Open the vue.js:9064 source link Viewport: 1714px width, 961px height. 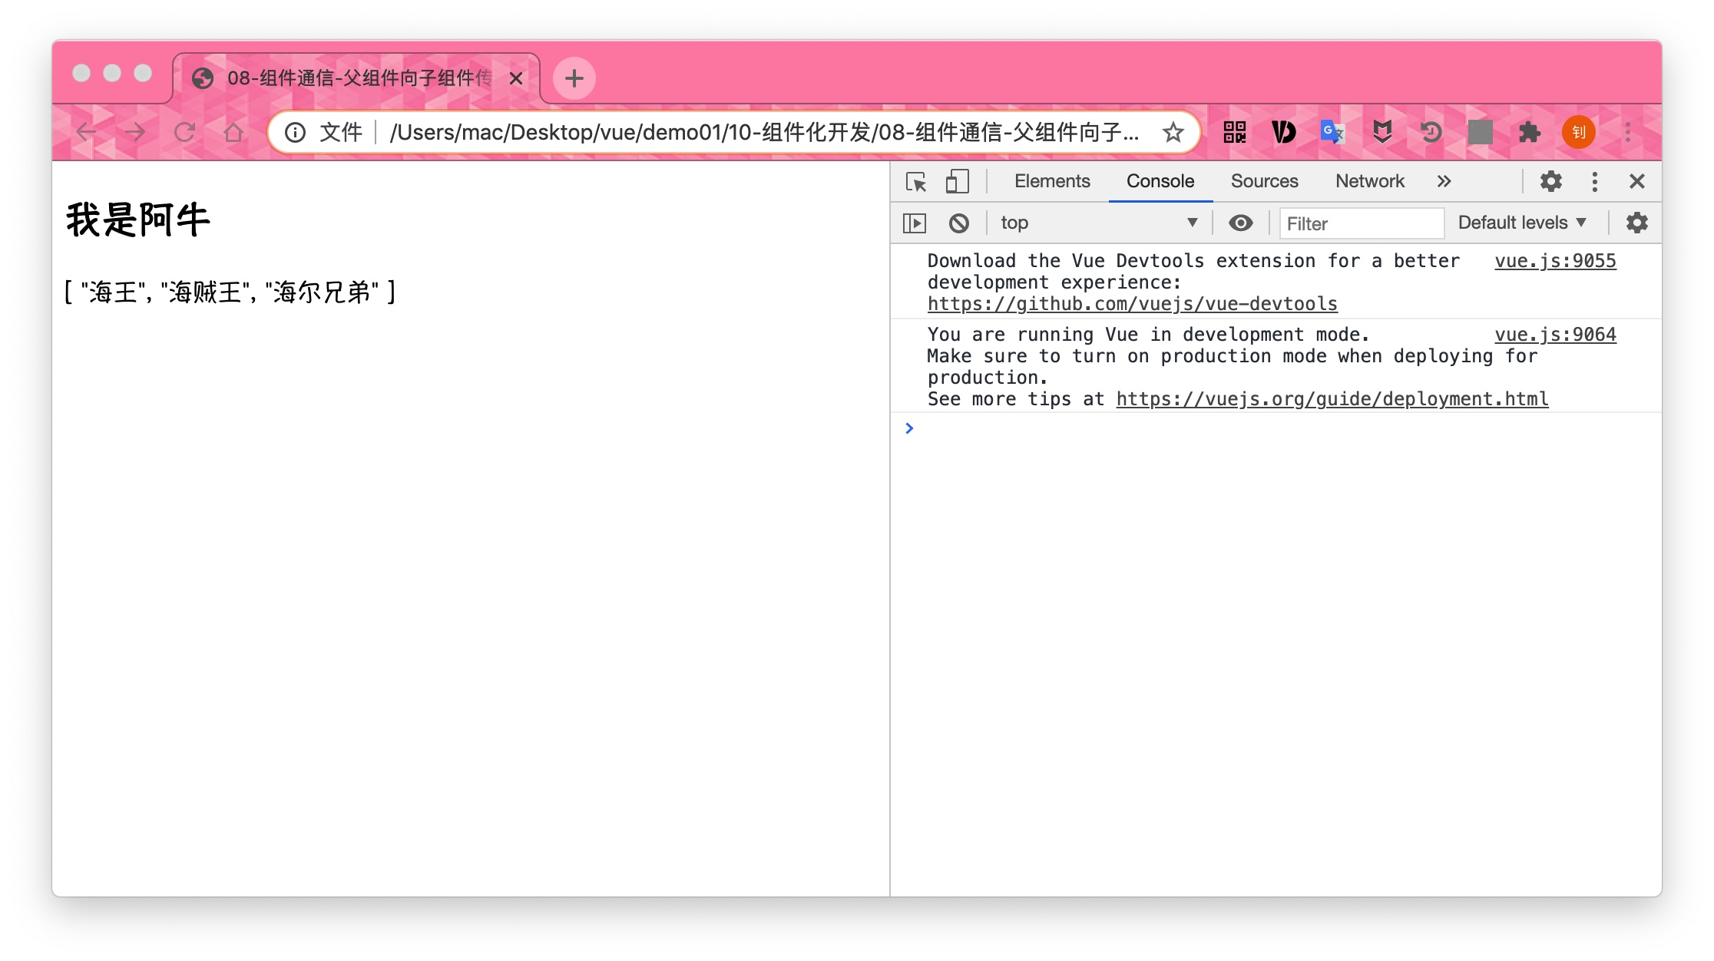pyautogui.click(x=1555, y=335)
